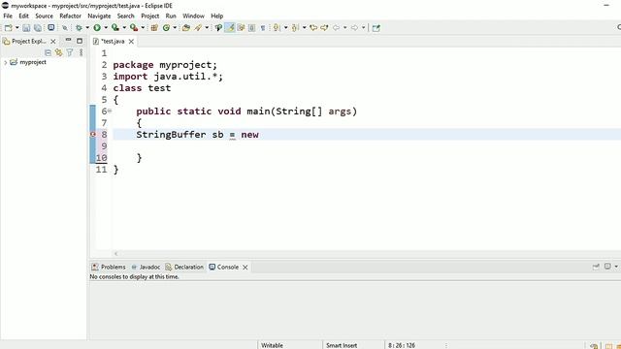Toggle Block Selection Mode button
The height and width of the screenshot is (349, 621).
[252, 28]
